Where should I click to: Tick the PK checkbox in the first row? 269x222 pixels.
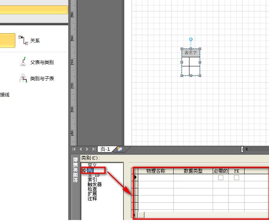click(x=236, y=177)
